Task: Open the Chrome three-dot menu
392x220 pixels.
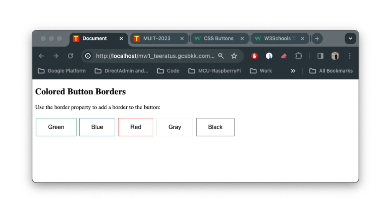Action: pos(350,56)
